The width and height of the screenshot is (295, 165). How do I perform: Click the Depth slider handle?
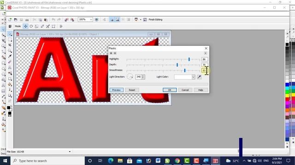[x=177, y=65]
